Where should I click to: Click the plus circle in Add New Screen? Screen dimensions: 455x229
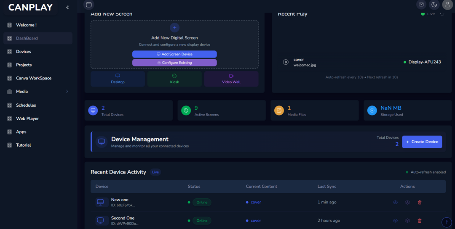click(174, 27)
